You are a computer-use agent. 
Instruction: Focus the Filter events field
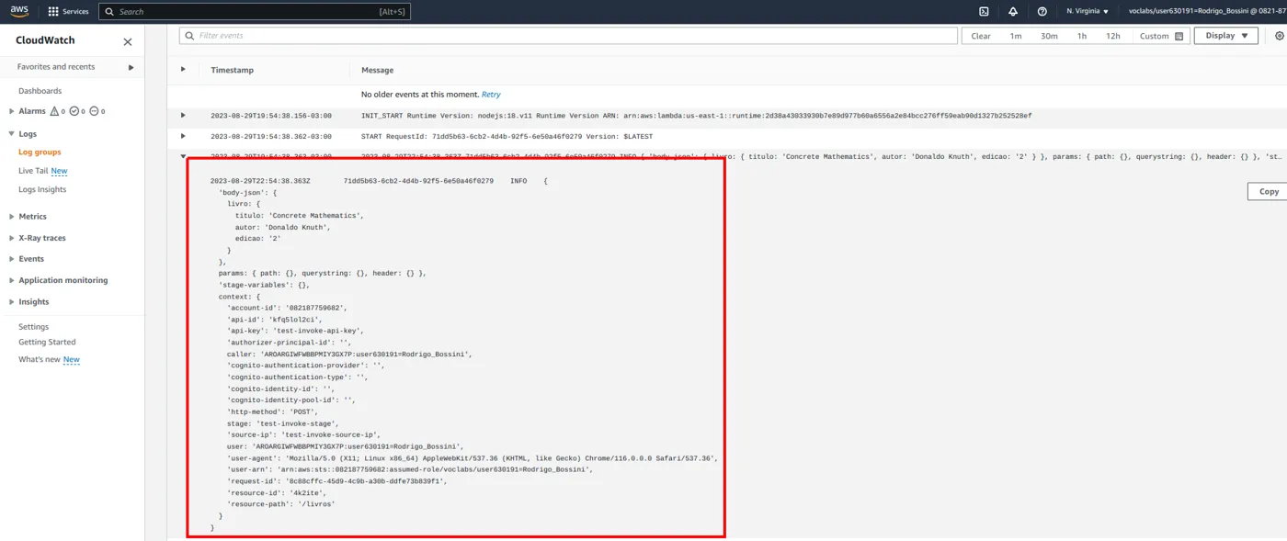pyautogui.click(x=568, y=36)
